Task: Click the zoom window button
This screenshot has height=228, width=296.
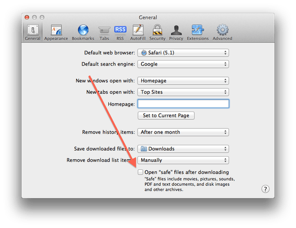Action: 42,17
